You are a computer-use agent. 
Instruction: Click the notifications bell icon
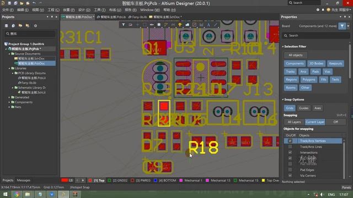tap(323, 10)
